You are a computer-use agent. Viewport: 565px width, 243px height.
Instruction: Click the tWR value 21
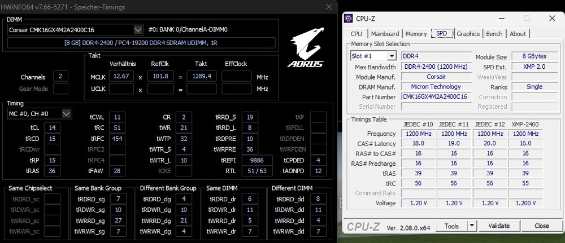(184, 127)
